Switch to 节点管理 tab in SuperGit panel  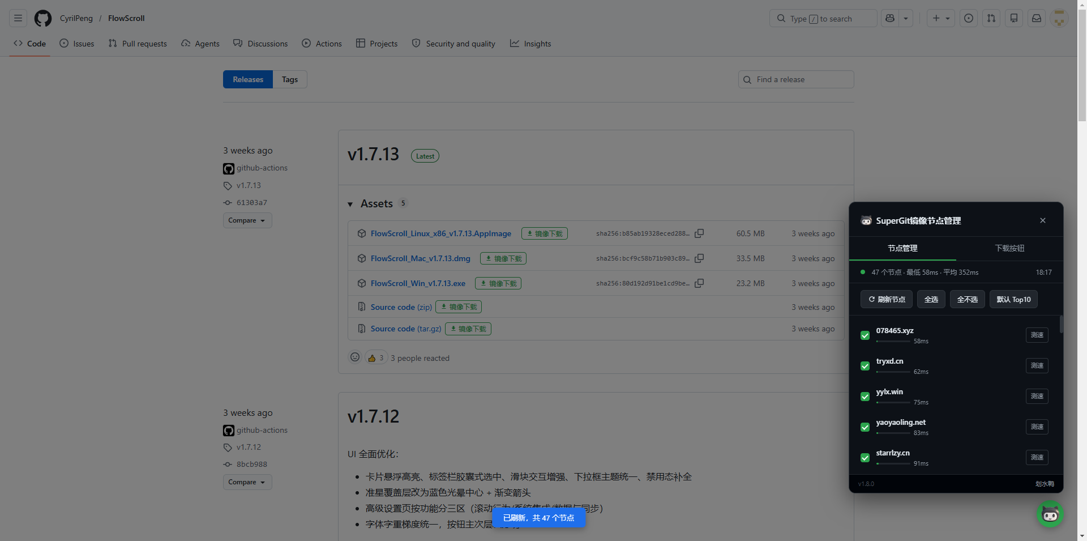(x=902, y=248)
